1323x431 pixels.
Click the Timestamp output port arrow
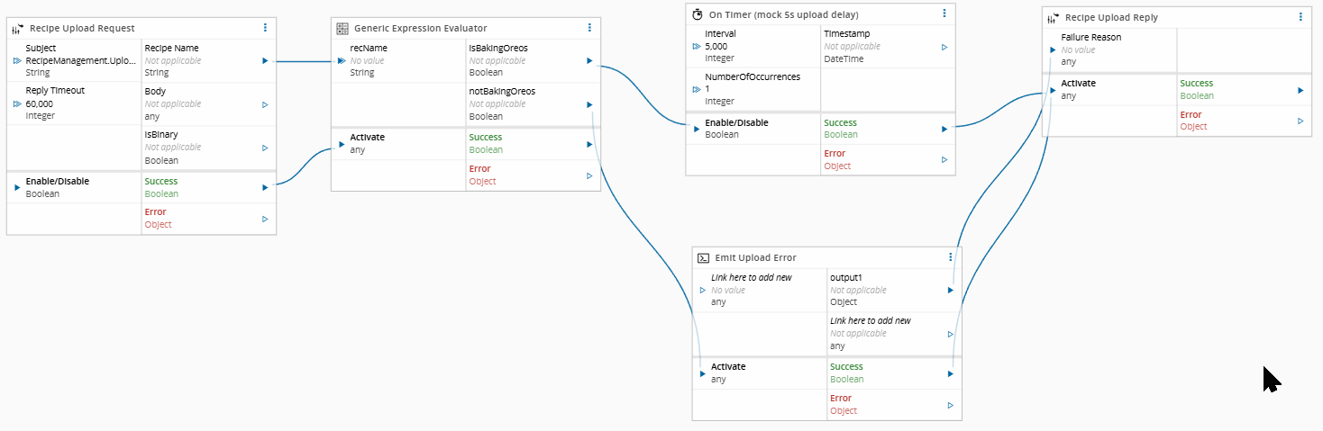click(944, 47)
